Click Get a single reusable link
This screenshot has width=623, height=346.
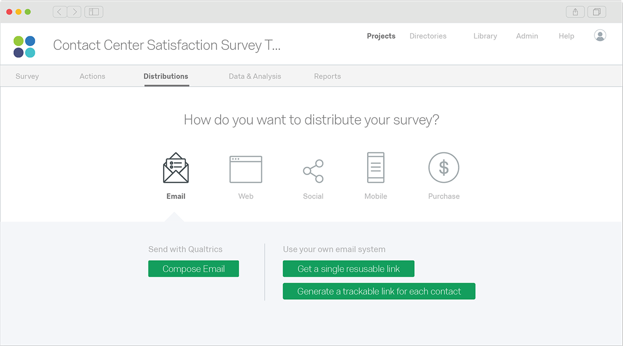pyautogui.click(x=349, y=269)
